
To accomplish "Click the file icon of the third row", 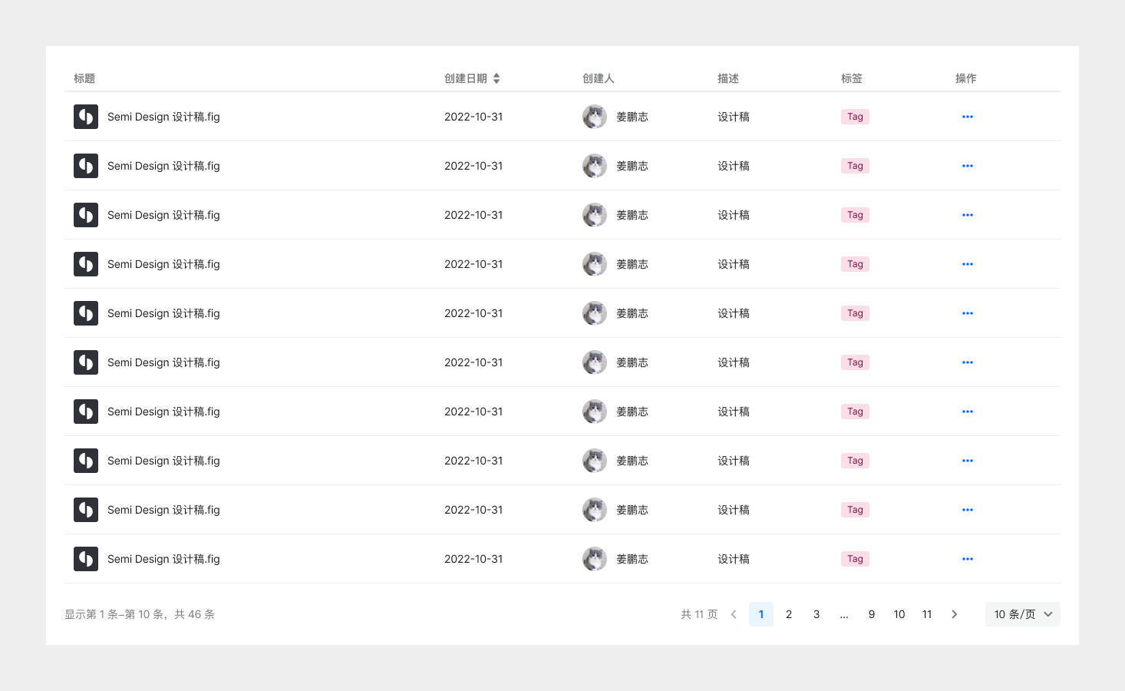I will click(86, 215).
